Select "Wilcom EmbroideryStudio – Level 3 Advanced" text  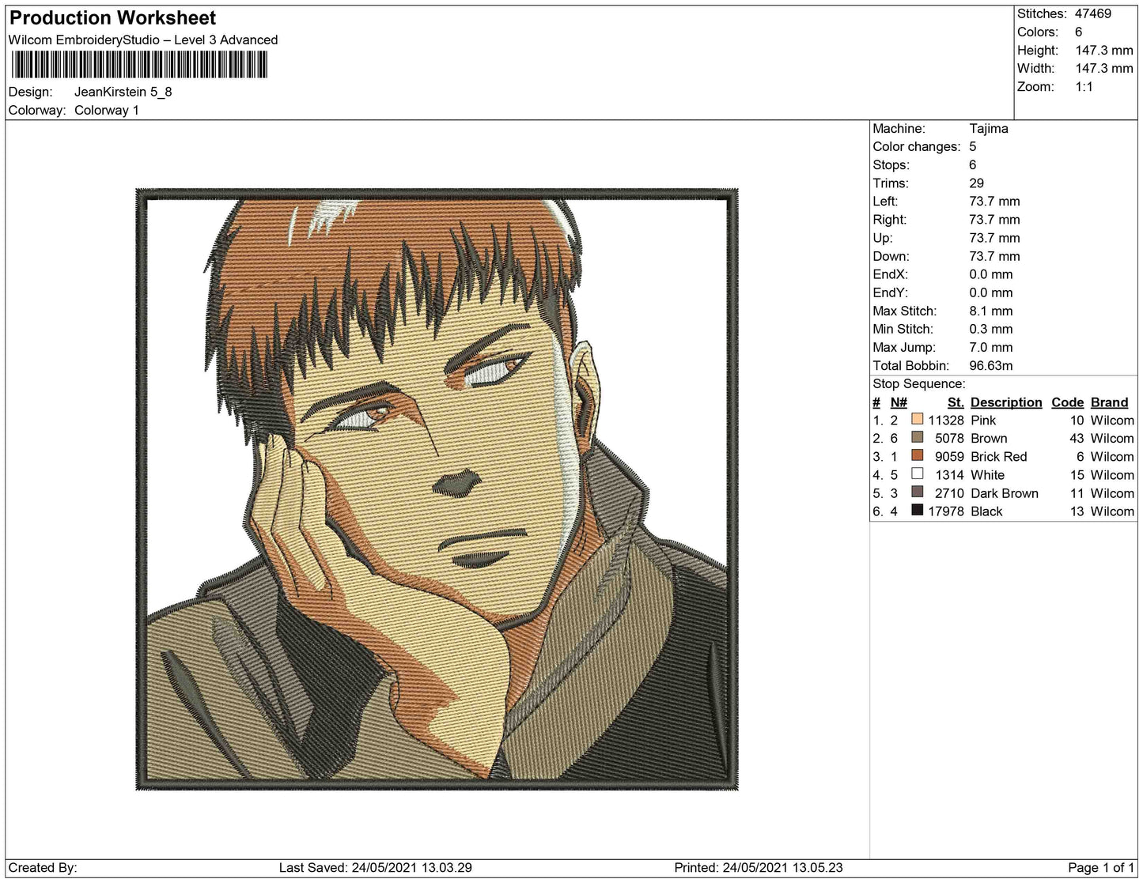(x=143, y=40)
